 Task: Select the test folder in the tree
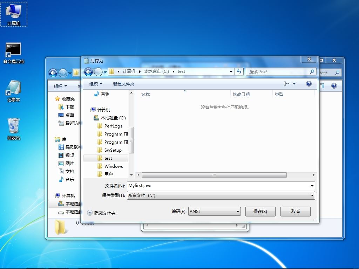[106, 158]
